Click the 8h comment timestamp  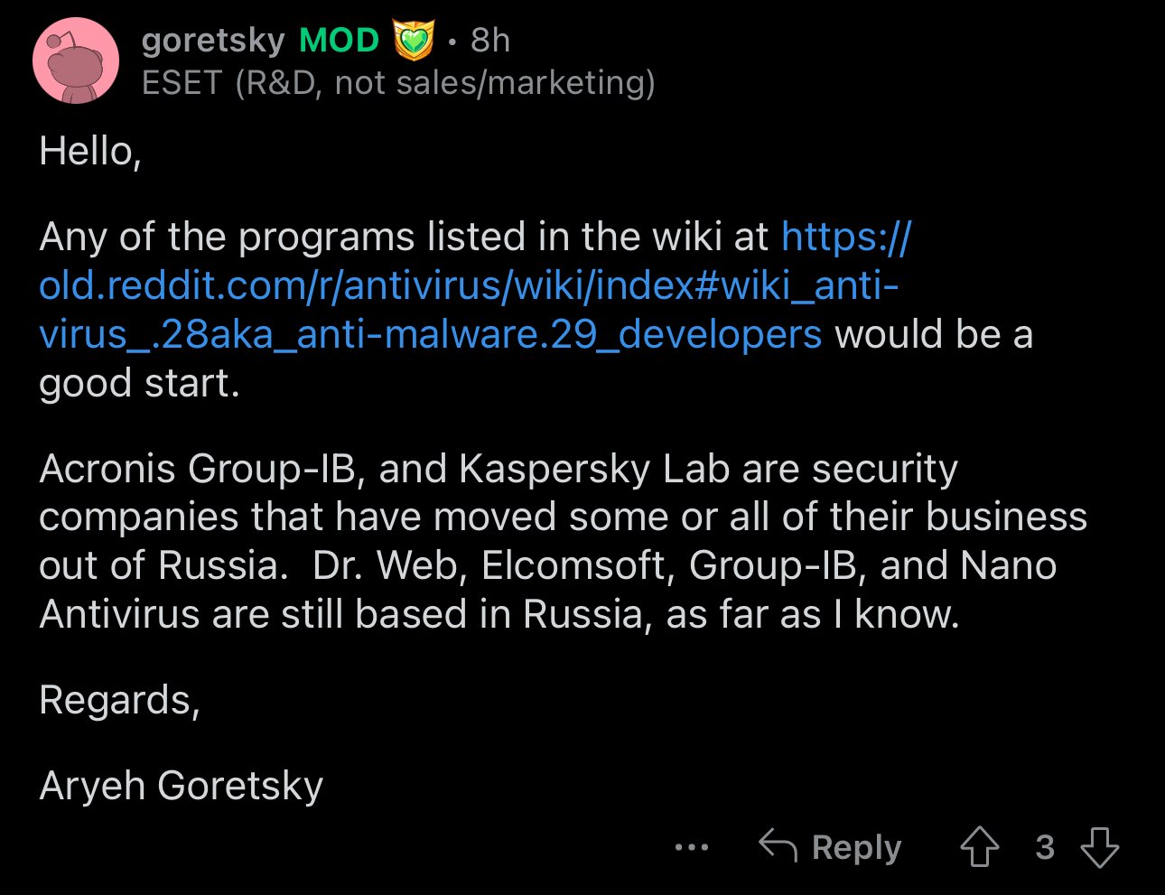point(490,41)
